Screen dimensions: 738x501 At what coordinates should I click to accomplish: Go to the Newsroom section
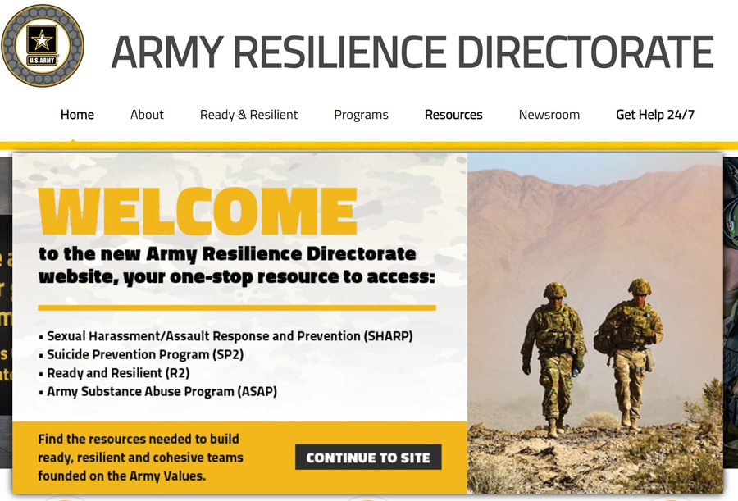click(x=549, y=115)
